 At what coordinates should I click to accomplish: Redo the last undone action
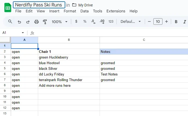pos(28,21)
